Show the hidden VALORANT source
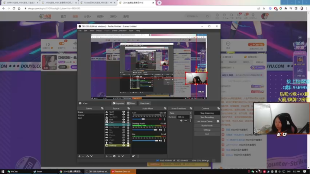The height and width of the screenshot is (174, 310). point(124,127)
